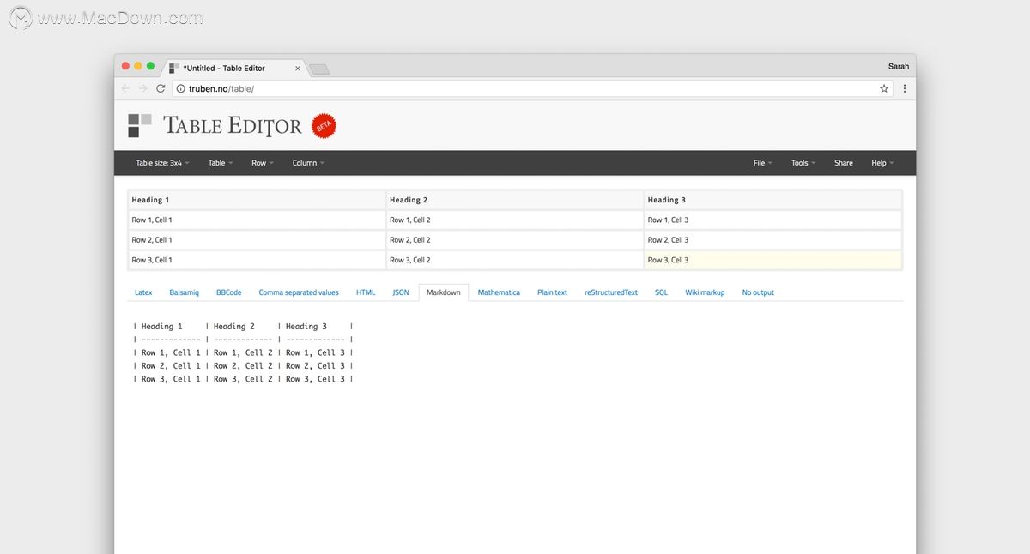
Task: Select the Row 1, Cell 1 table cell
Action: [x=257, y=220]
